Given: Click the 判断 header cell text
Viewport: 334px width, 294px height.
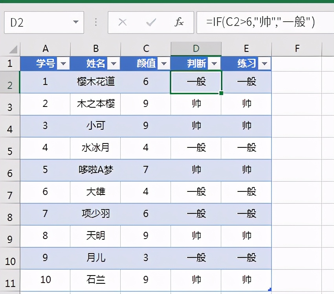Looking at the screenshot, I should pyautogui.click(x=196, y=63).
